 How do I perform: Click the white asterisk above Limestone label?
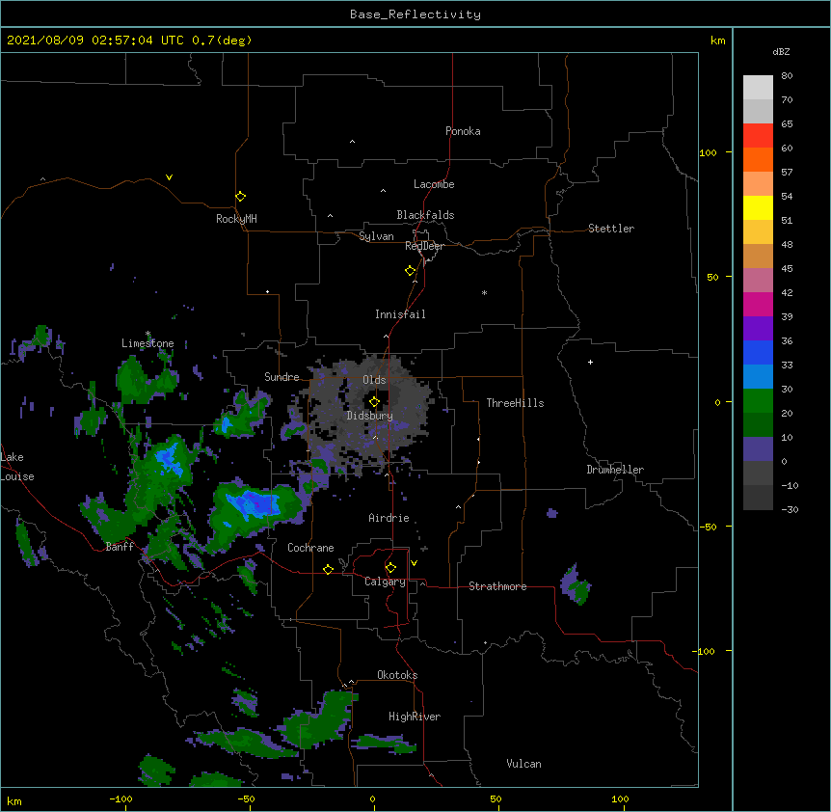point(147,334)
